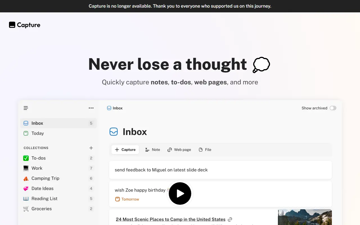Open the To-dos collection

click(x=58, y=158)
